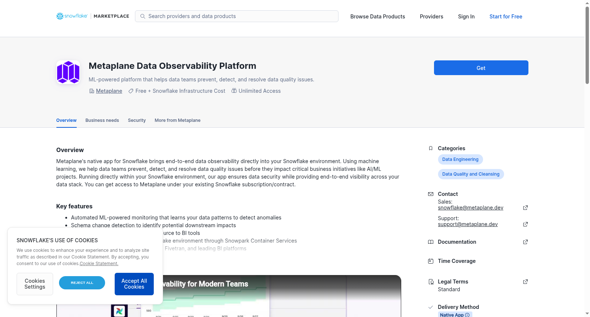Open Browse Data Products menu
The image size is (590, 317).
pyautogui.click(x=378, y=17)
